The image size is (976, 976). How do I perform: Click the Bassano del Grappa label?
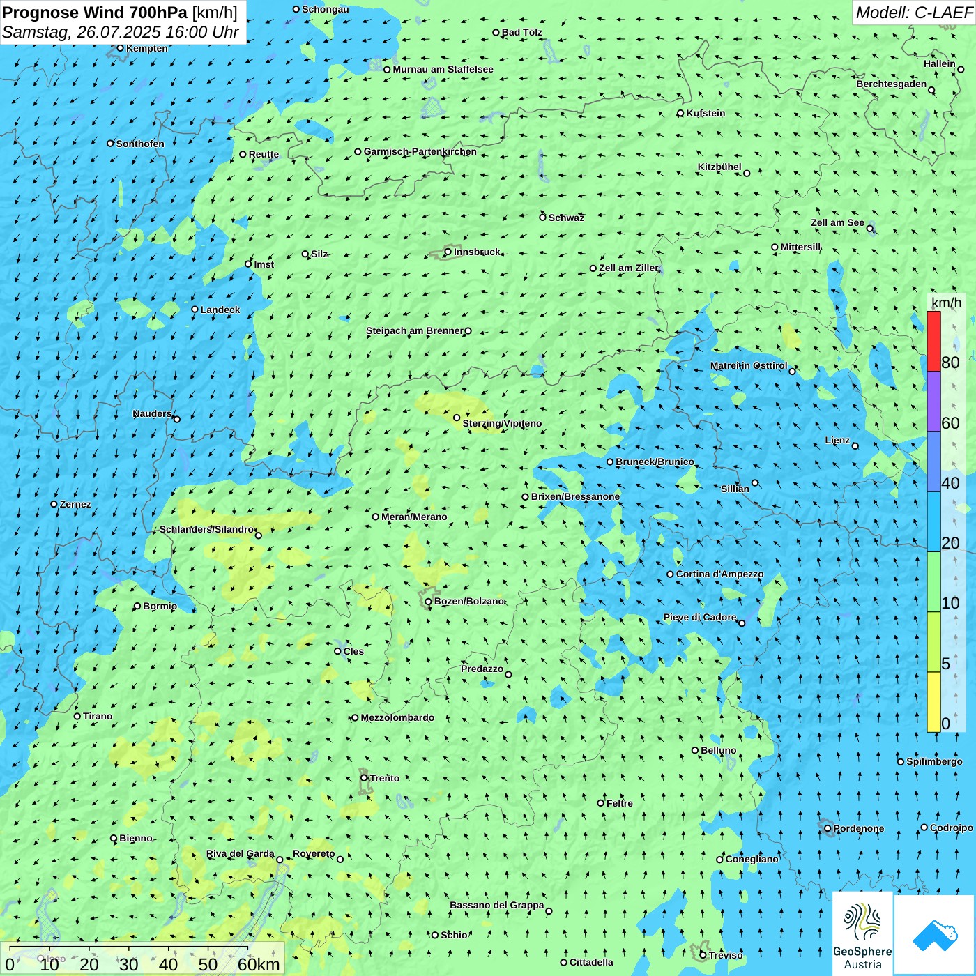tap(497, 905)
